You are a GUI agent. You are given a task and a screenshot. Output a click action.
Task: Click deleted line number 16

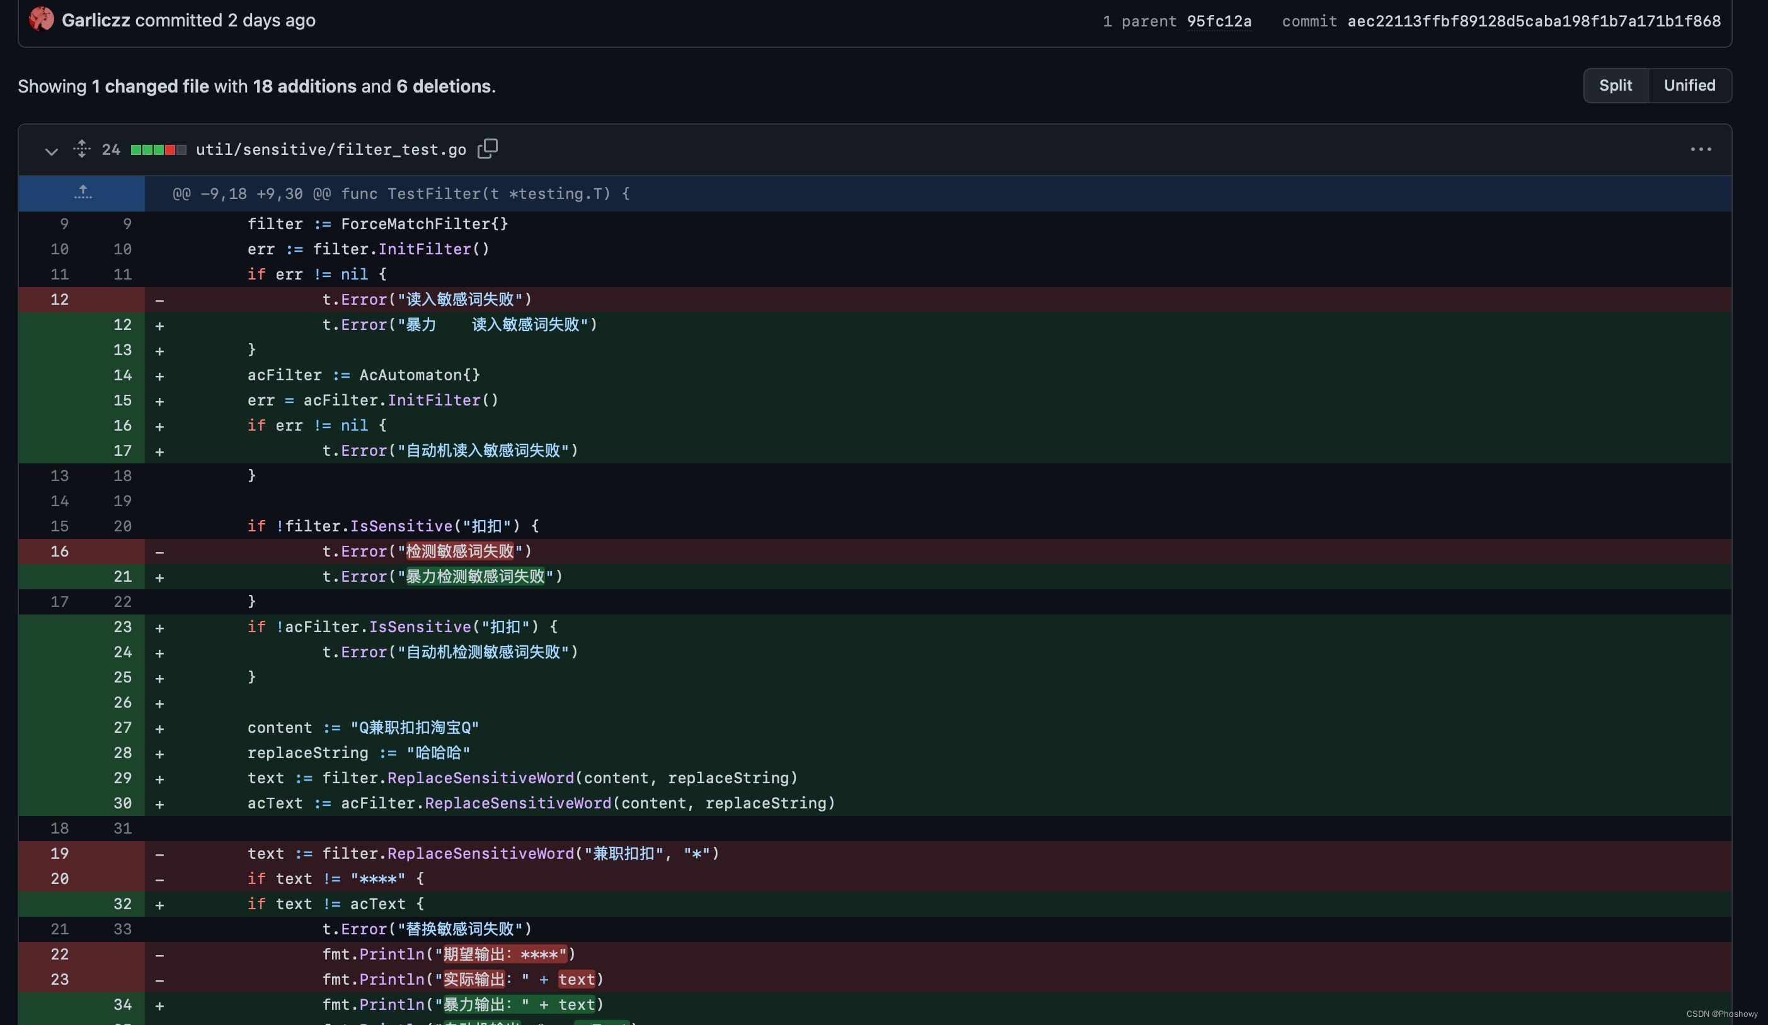tap(60, 551)
